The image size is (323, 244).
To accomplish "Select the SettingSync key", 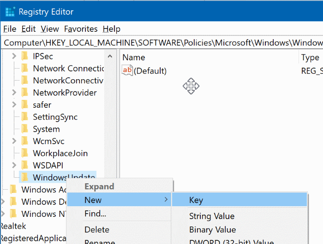I will tap(55, 117).
